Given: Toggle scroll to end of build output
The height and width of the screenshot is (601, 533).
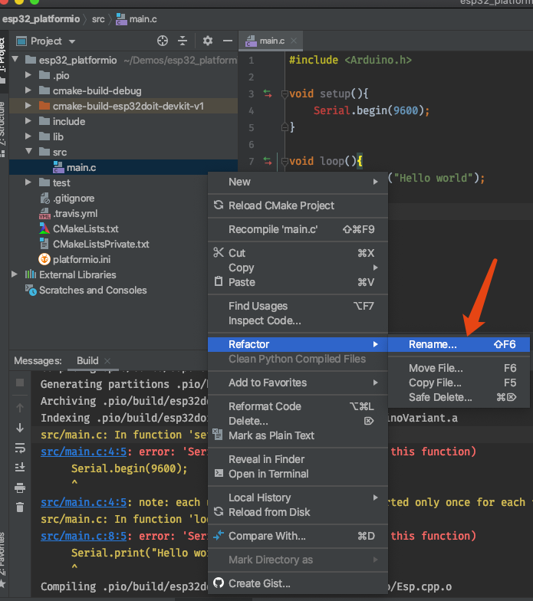Looking at the screenshot, I should pyautogui.click(x=20, y=468).
